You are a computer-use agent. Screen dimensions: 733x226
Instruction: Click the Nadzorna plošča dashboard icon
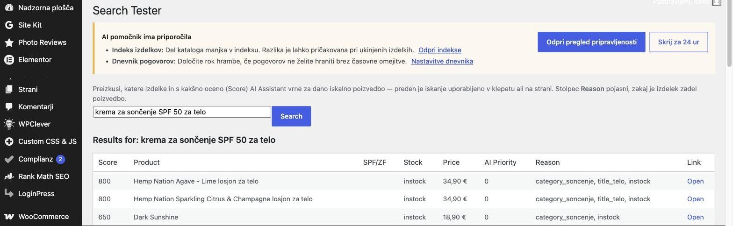click(9, 7)
